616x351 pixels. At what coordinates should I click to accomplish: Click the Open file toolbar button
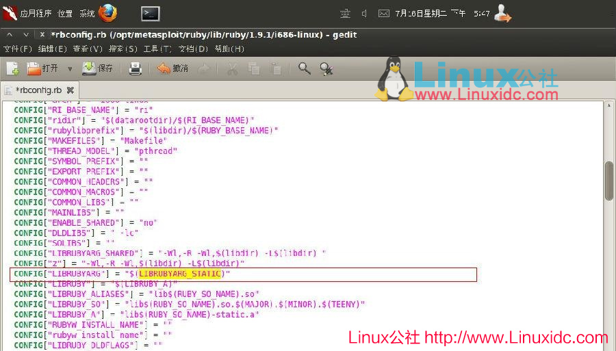coord(42,68)
